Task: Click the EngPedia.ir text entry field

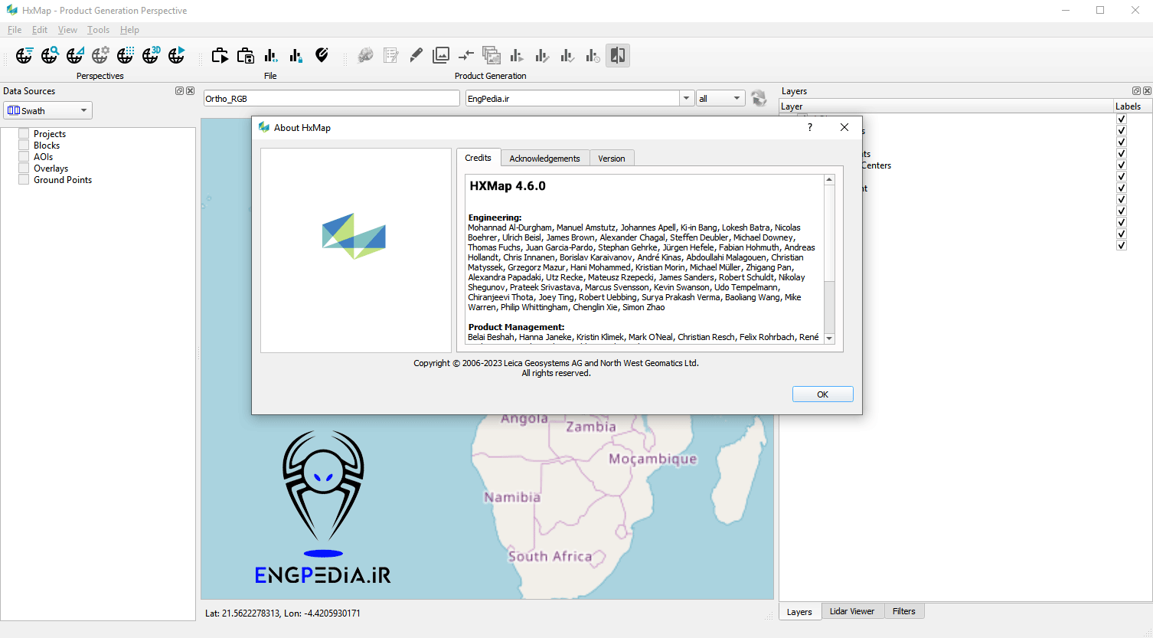Action: (x=572, y=98)
